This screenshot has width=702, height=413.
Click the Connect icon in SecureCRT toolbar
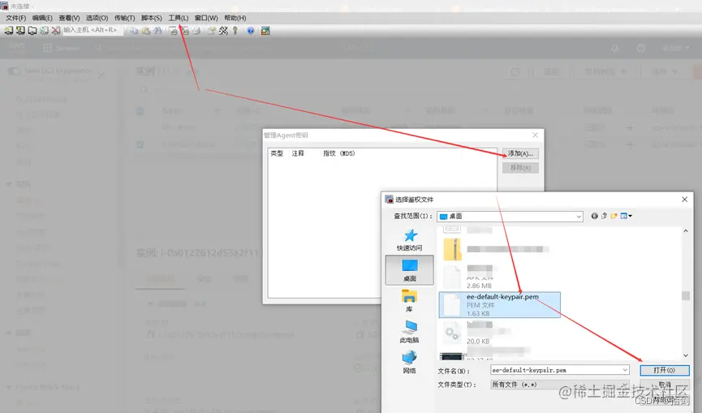[8, 30]
